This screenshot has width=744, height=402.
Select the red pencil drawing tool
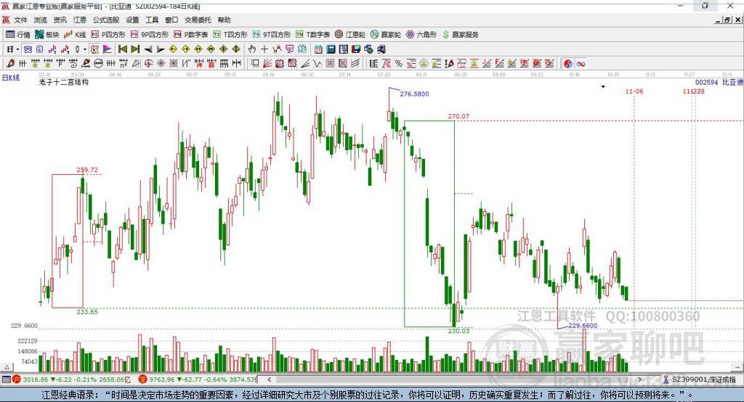pyautogui.click(x=10, y=64)
